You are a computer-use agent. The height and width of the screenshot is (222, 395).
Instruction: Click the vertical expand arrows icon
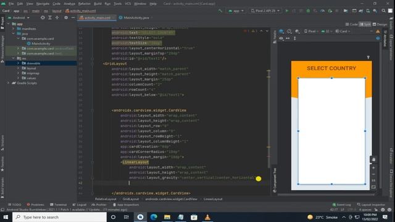(x=295, y=38)
